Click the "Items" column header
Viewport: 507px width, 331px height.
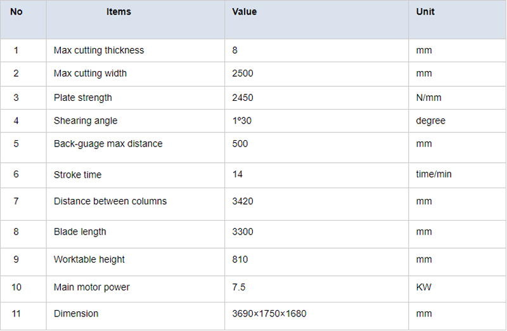[x=119, y=12]
